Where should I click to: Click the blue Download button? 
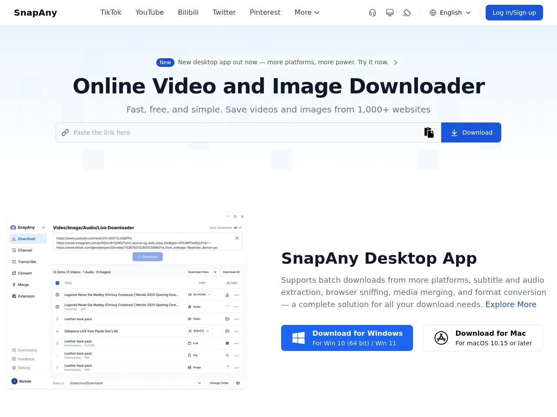[x=471, y=132]
